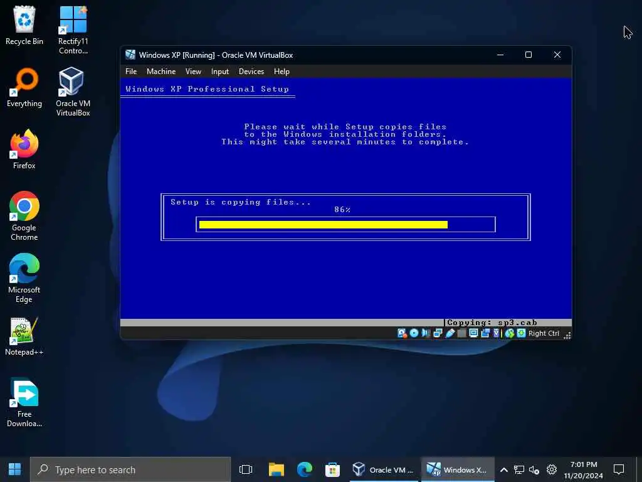Click the network icon in system tray
The width and height of the screenshot is (642, 482).
[519, 469]
